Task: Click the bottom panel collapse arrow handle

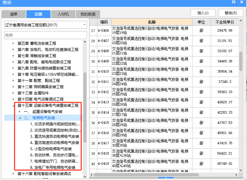Action: [x=166, y=178]
